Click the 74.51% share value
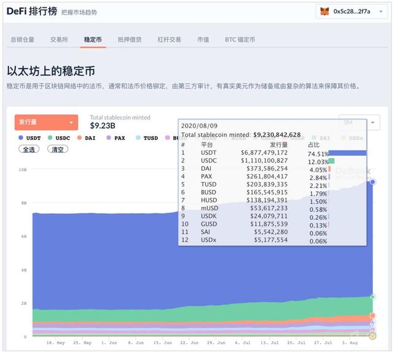Viewport: 393px width, 353px height. [318, 154]
